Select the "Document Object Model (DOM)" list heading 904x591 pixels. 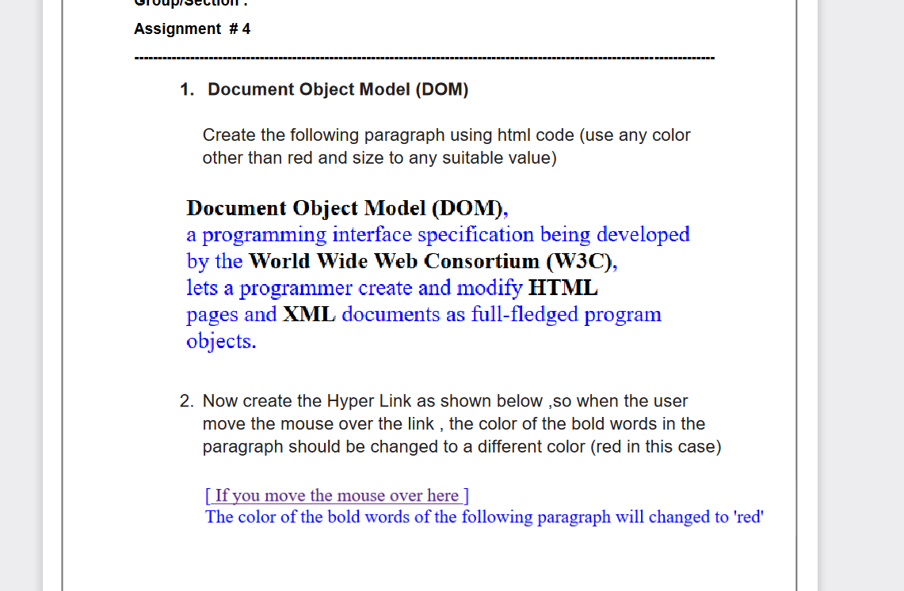point(338,89)
